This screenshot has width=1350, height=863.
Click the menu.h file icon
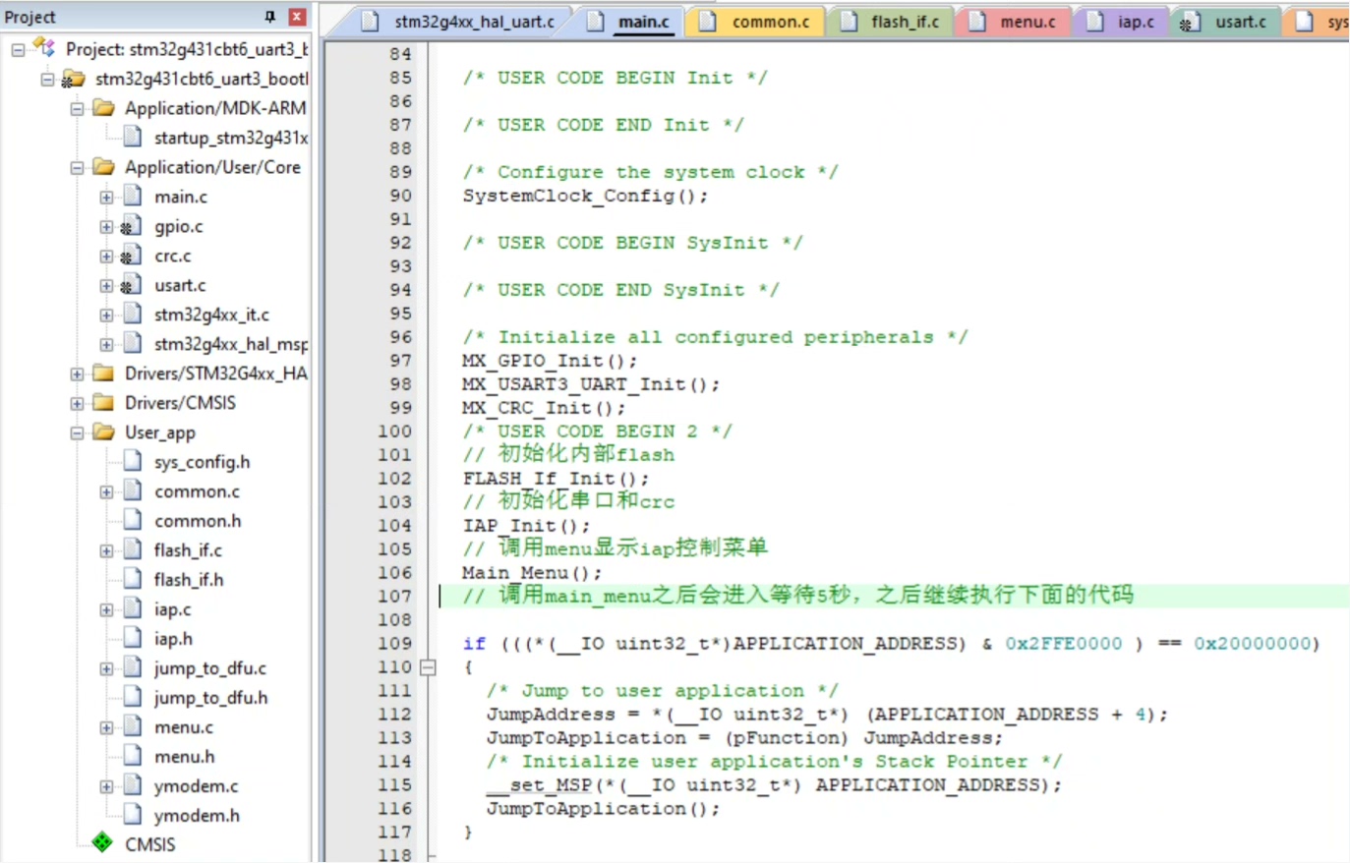tap(133, 756)
